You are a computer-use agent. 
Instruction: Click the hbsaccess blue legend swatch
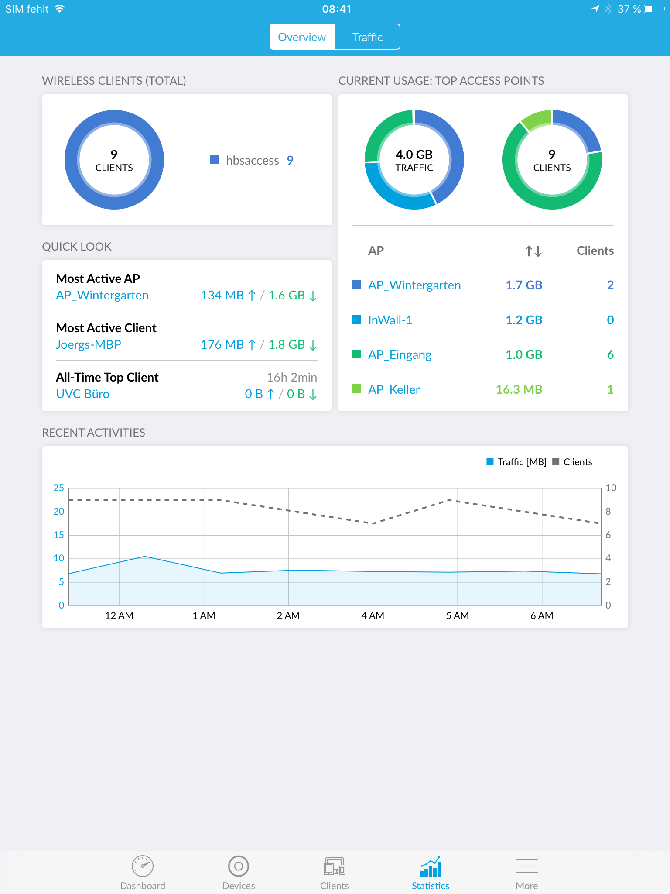pos(215,160)
